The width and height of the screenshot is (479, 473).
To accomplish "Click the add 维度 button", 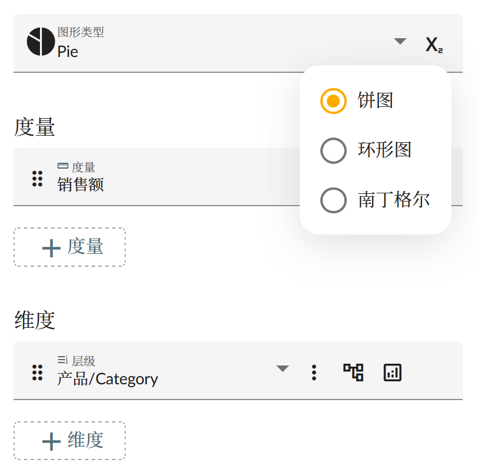I will point(69,441).
